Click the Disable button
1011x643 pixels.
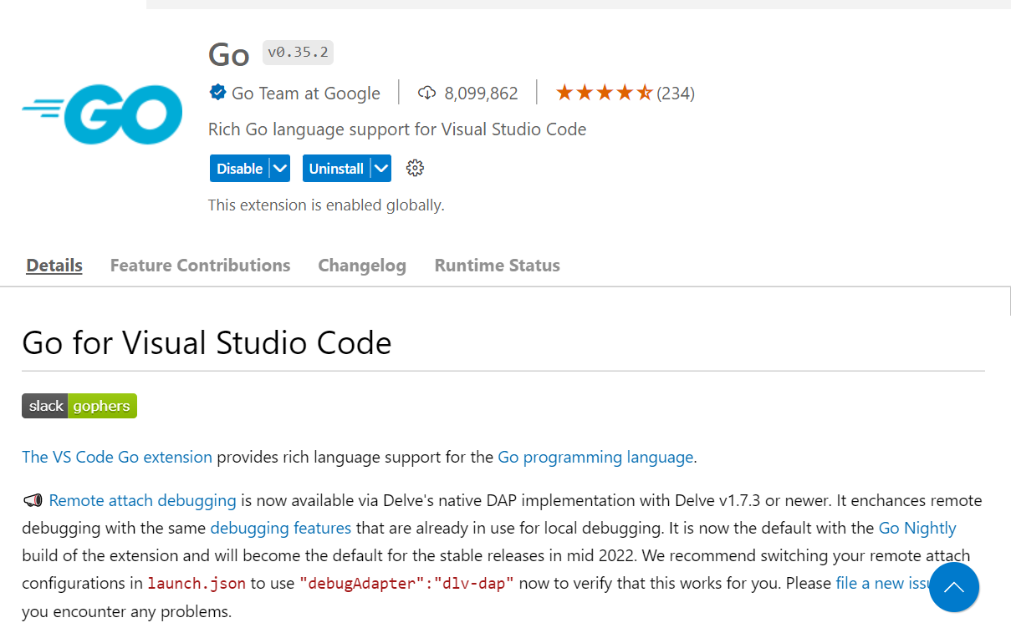pyautogui.click(x=240, y=169)
